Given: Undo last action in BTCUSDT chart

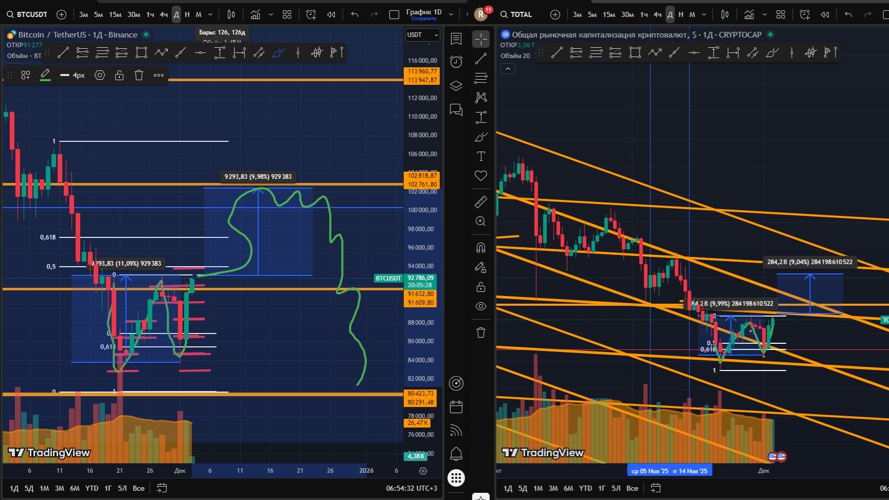Looking at the screenshot, I should (354, 14).
